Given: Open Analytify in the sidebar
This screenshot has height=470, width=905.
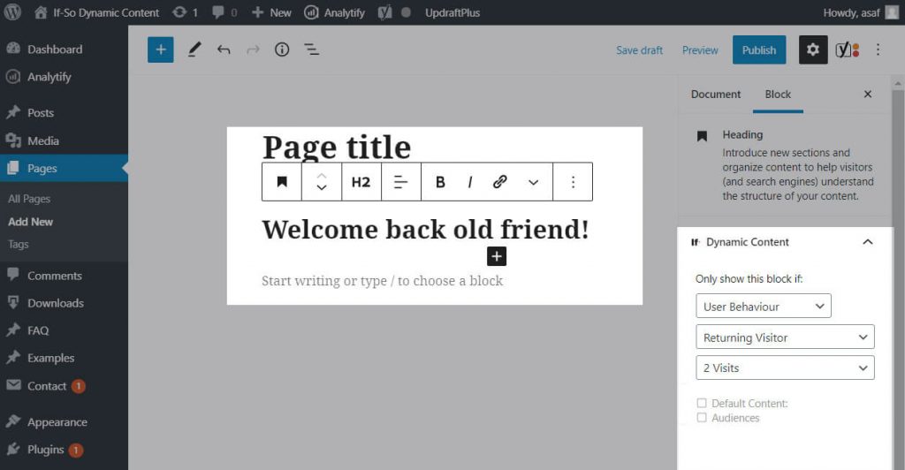Looking at the screenshot, I should coord(64,77).
